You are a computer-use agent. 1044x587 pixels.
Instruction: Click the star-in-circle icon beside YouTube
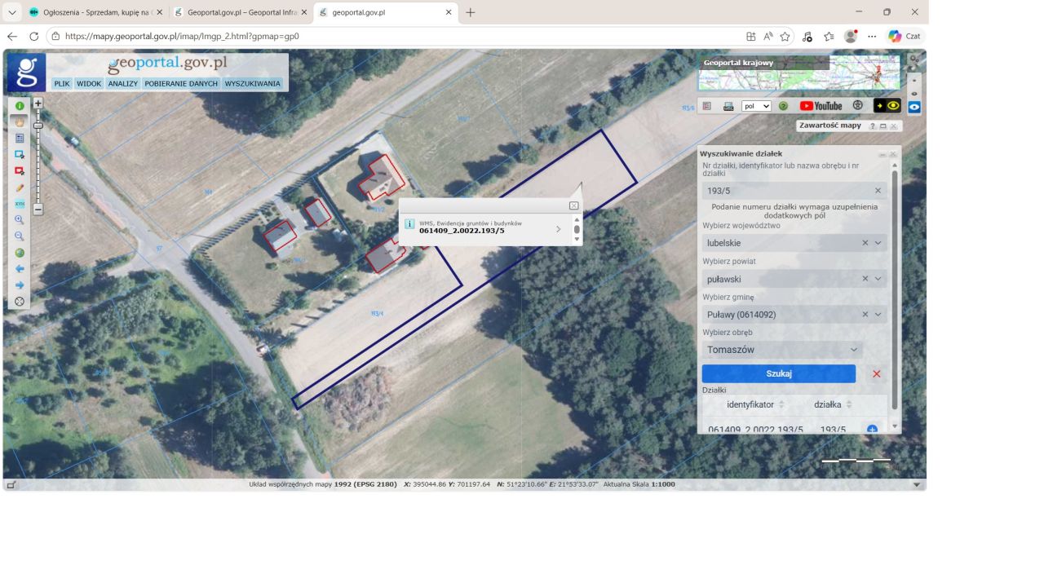[x=857, y=105]
